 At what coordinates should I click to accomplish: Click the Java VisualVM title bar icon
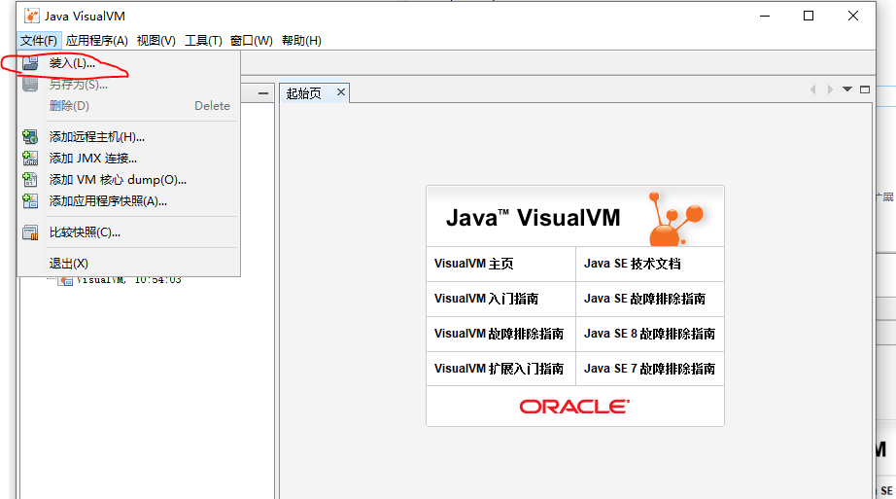click(32, 16)
